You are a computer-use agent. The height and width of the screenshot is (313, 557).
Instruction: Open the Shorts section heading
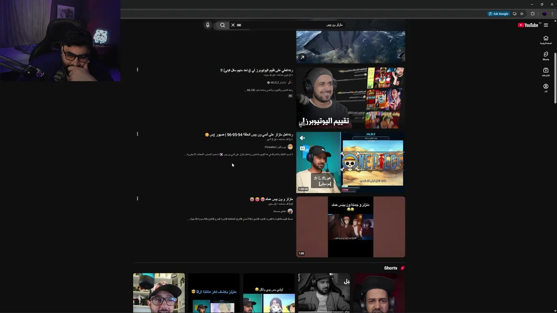390,268
